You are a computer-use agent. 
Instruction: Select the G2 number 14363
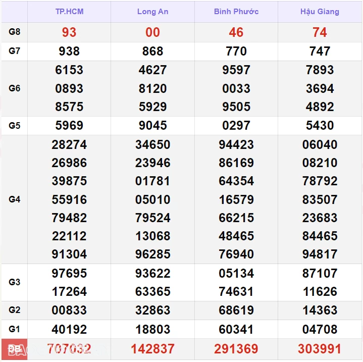[x=320, y=310]
